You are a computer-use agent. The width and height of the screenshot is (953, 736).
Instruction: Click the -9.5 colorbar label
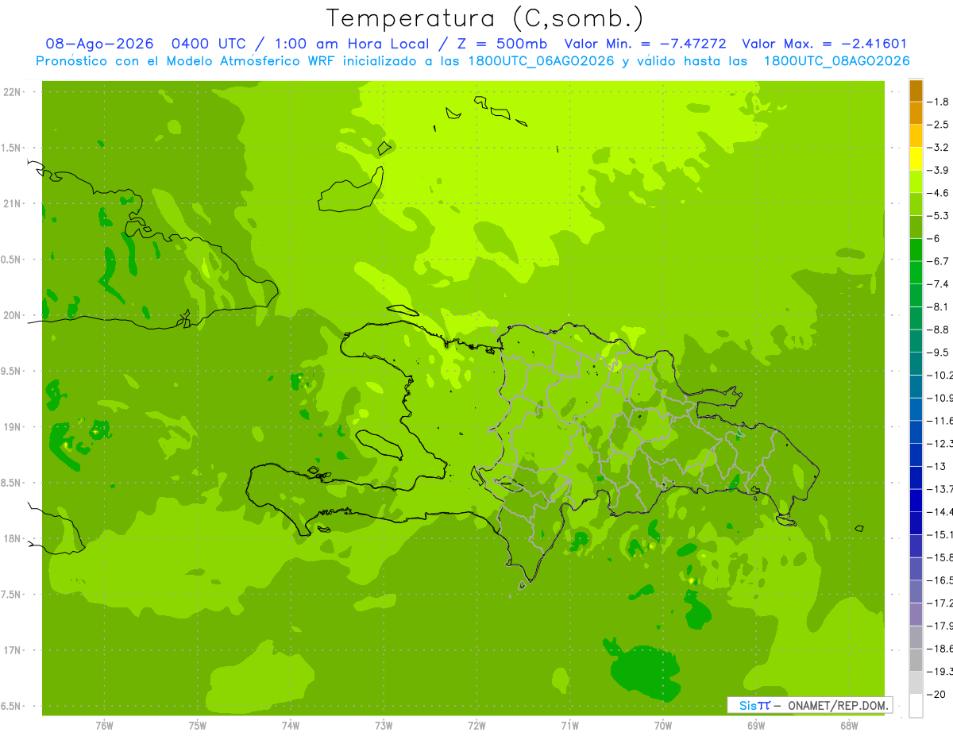tap(939, 352)
